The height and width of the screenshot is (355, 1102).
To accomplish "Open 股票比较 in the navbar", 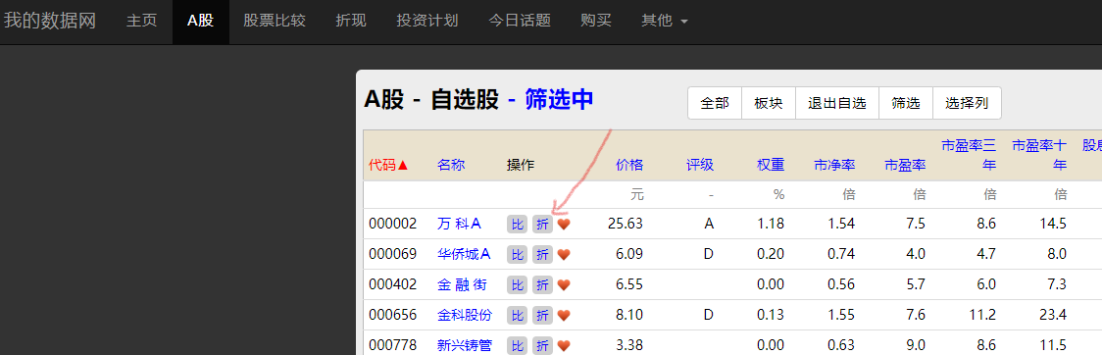I will coord(275,22).
